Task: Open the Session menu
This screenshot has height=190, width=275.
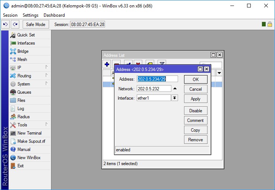Action: [10, 15]
